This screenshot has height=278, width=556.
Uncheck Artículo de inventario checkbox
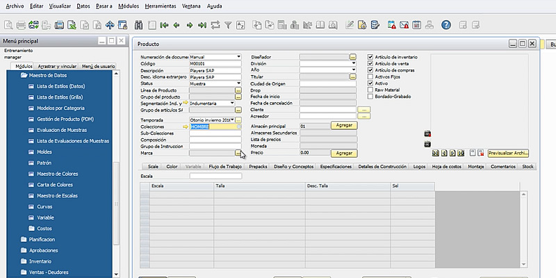pyautogui.click(x=370, y=57)
